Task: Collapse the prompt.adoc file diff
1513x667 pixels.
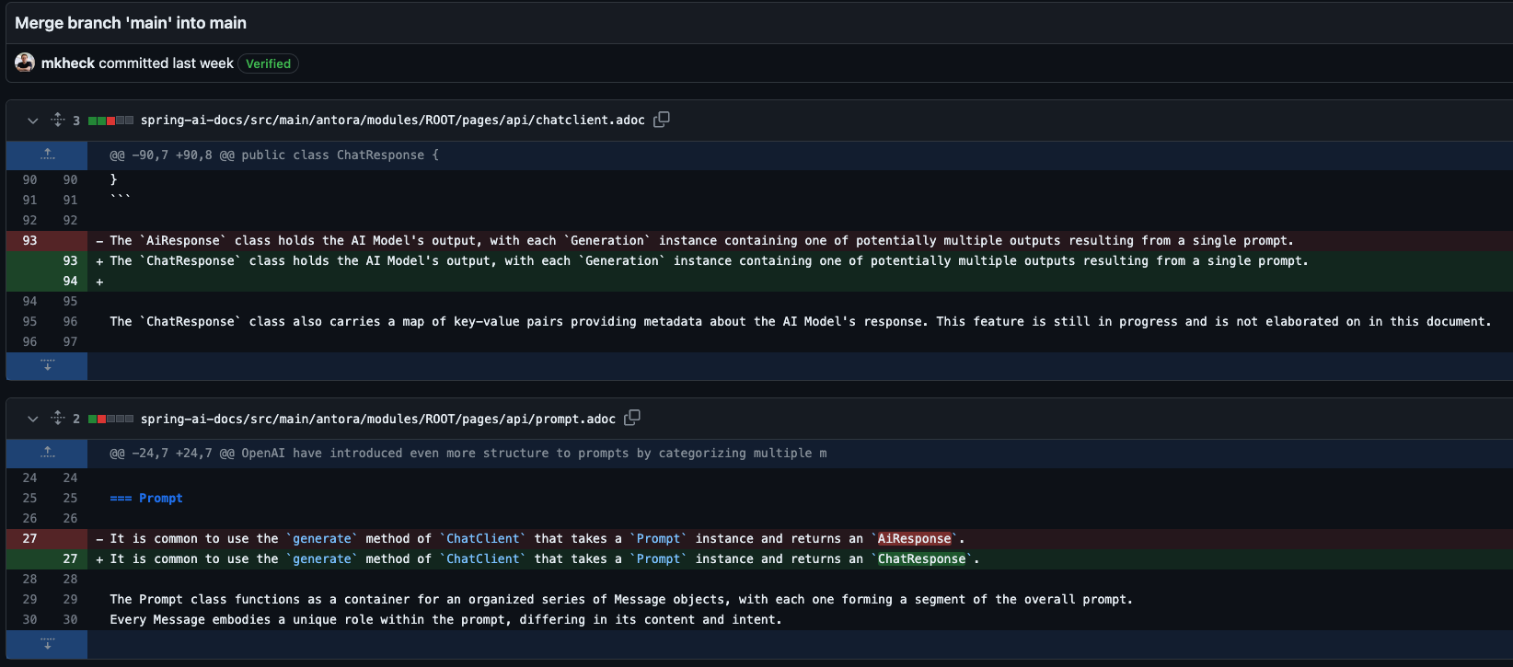Action: click(x=33, y=419)
